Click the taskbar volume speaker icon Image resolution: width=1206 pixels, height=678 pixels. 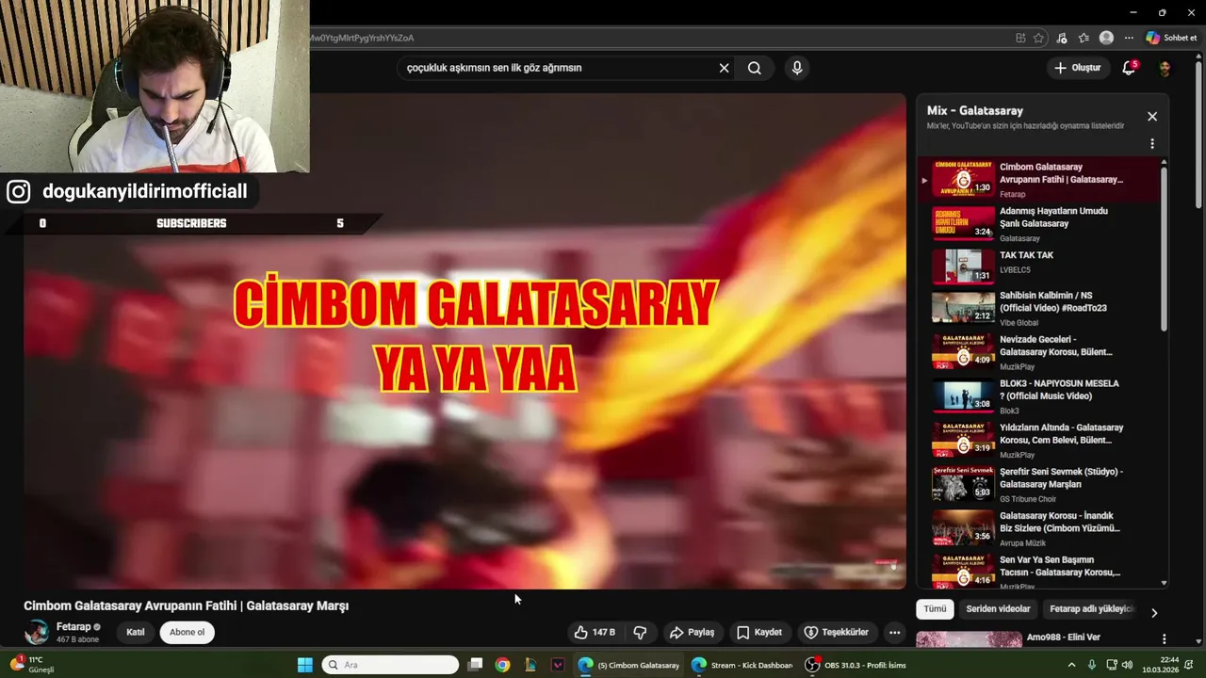pyautogui.click(x=1127, y=665)
